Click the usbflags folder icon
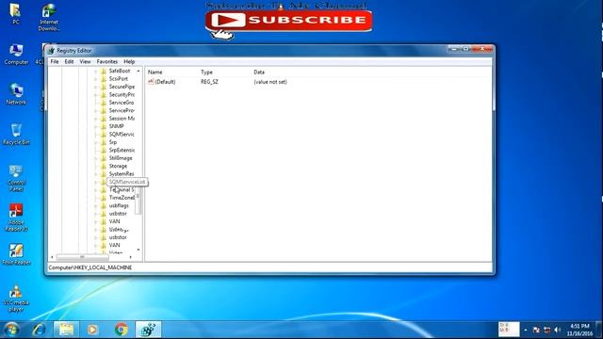This screenshot has height=339, width=603. pos(104,205)
